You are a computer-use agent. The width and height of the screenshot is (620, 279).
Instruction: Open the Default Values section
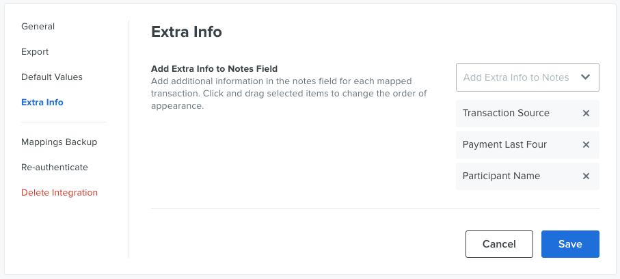point(52,77)
